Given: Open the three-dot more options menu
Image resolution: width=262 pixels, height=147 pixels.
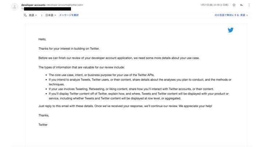Looking at the screenshot, I should point(249,5).
